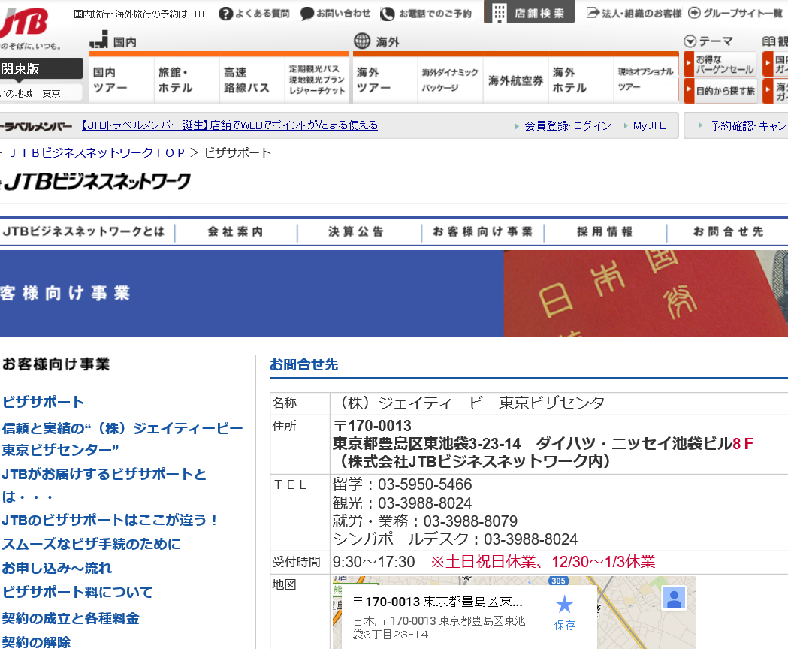Open JTBのビザサポートはここが違う sidebar link
Screen dimensions: 788x649
[x=110, y=520]
